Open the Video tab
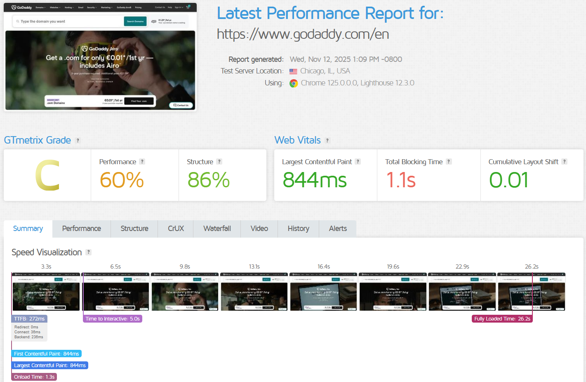Viewport: 586px width, 382px height. click(259, 229)
